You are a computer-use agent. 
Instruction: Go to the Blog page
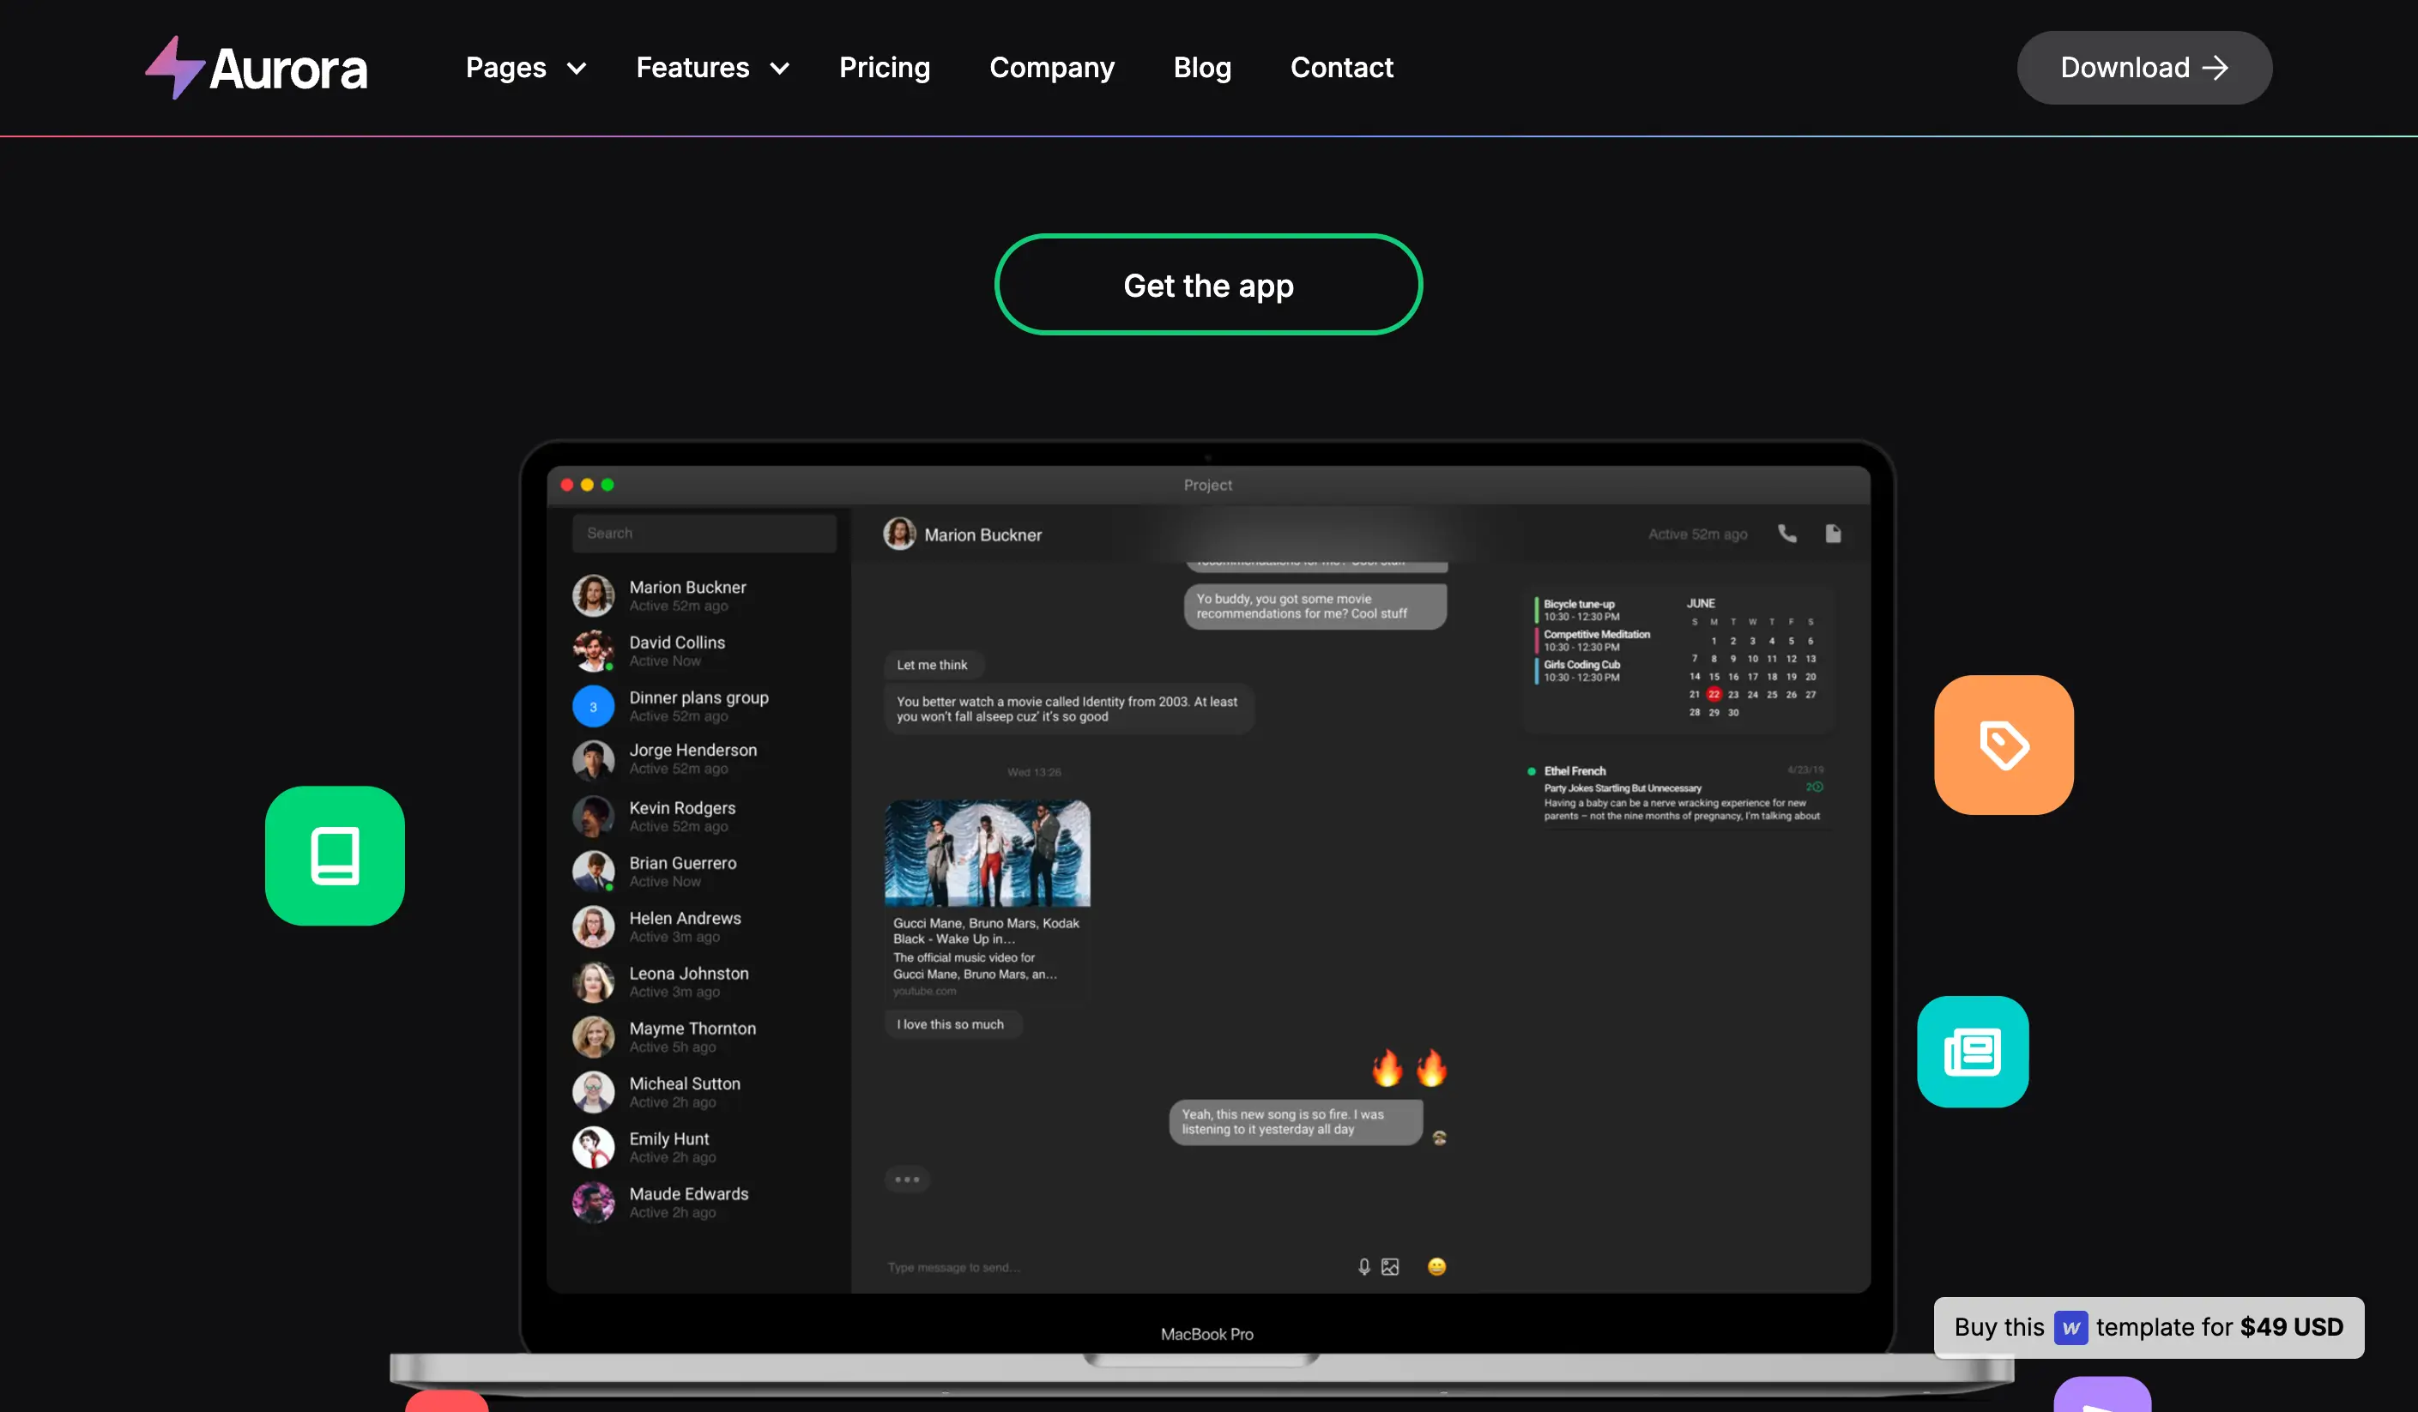tap(1201, 68)
